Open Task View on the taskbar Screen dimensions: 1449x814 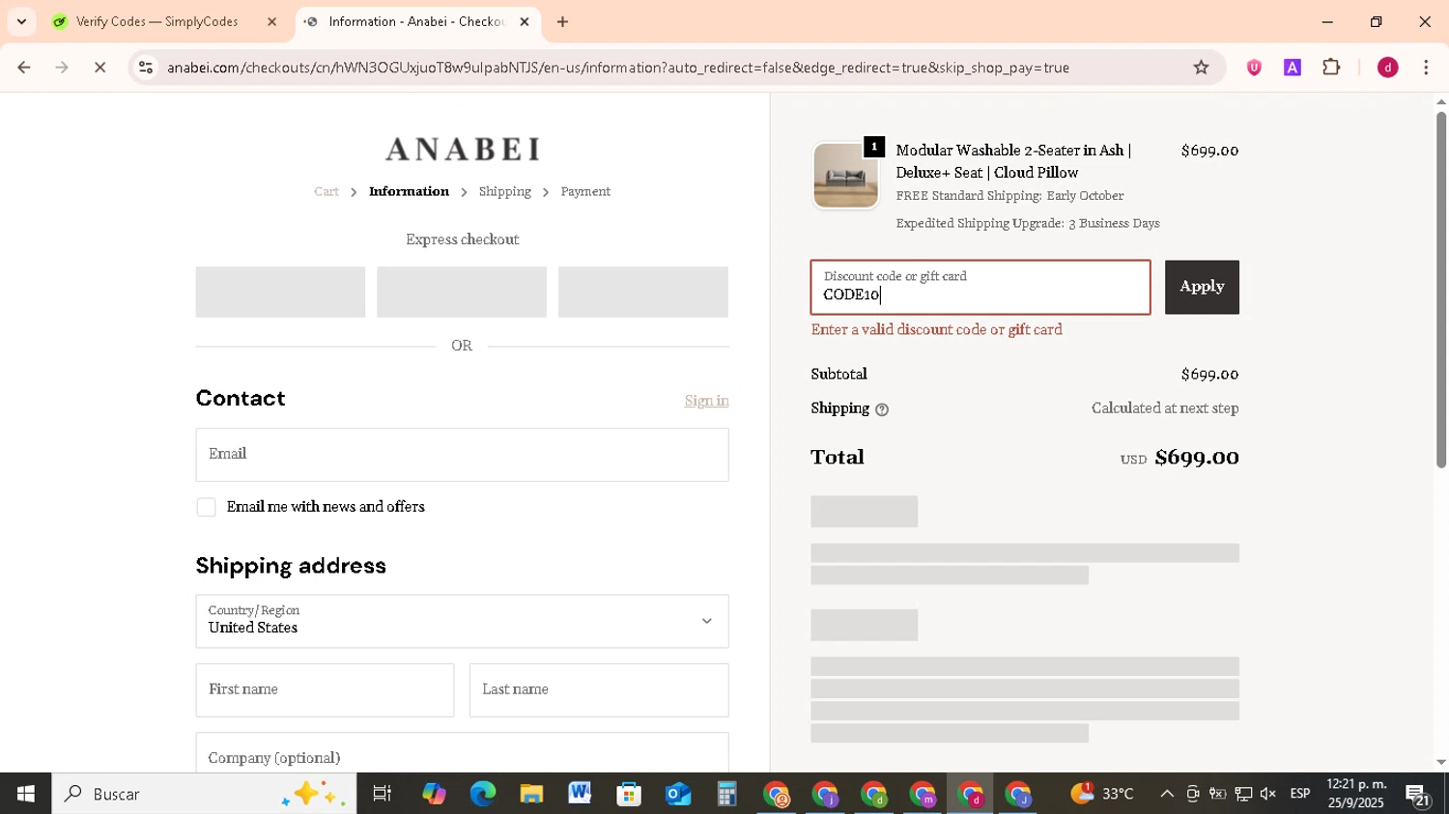[x=382, y=794]
